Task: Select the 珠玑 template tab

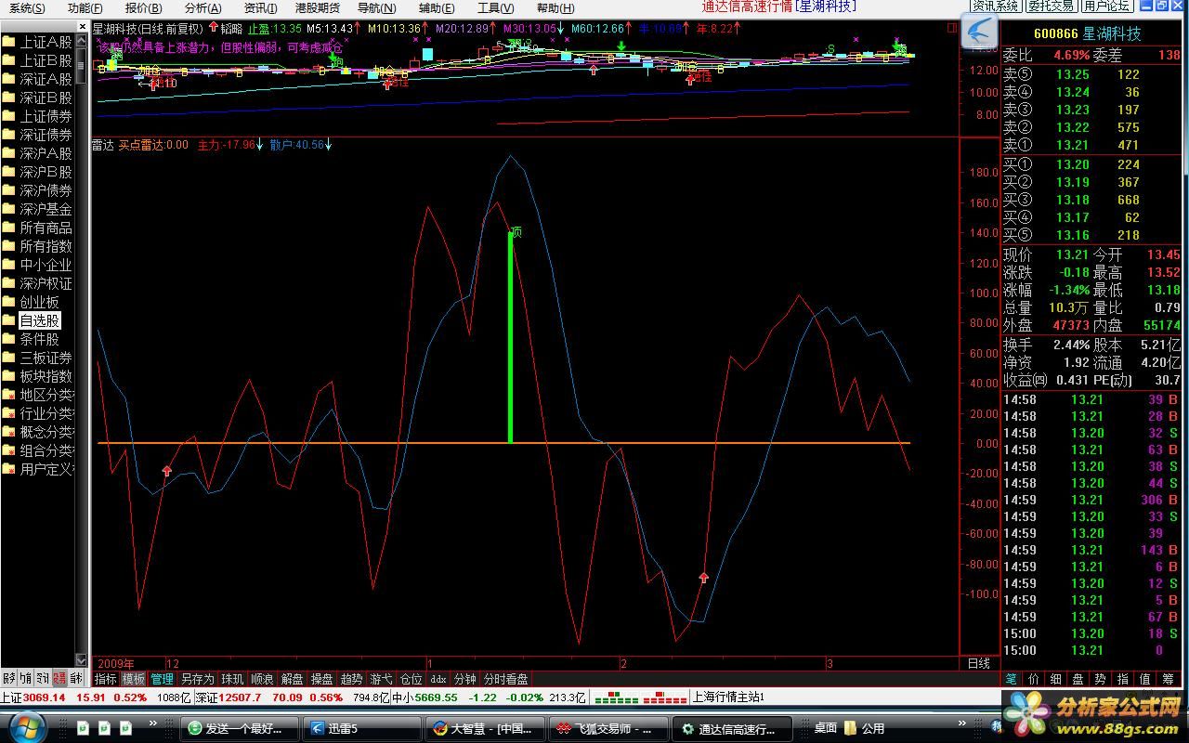Action: [232, 679]
